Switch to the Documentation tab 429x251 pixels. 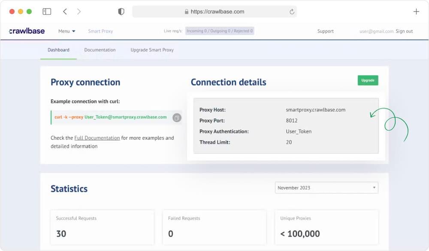point(100,50)
